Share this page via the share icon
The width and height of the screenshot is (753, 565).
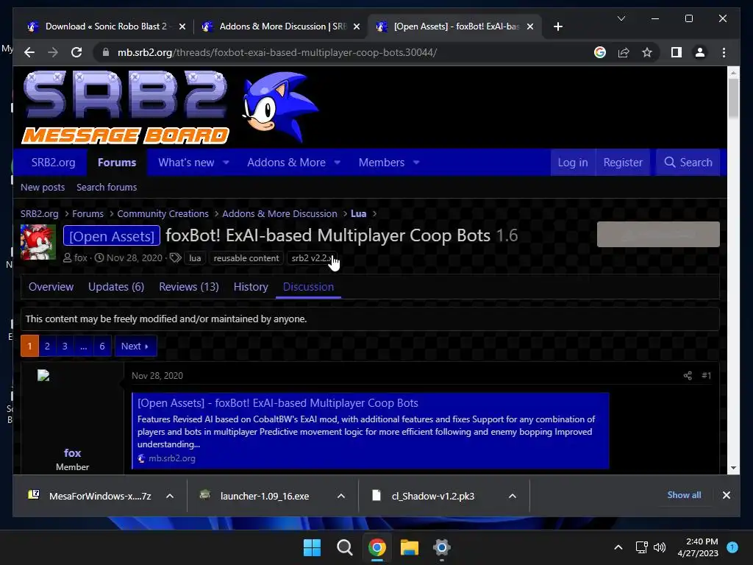[624, 52]
